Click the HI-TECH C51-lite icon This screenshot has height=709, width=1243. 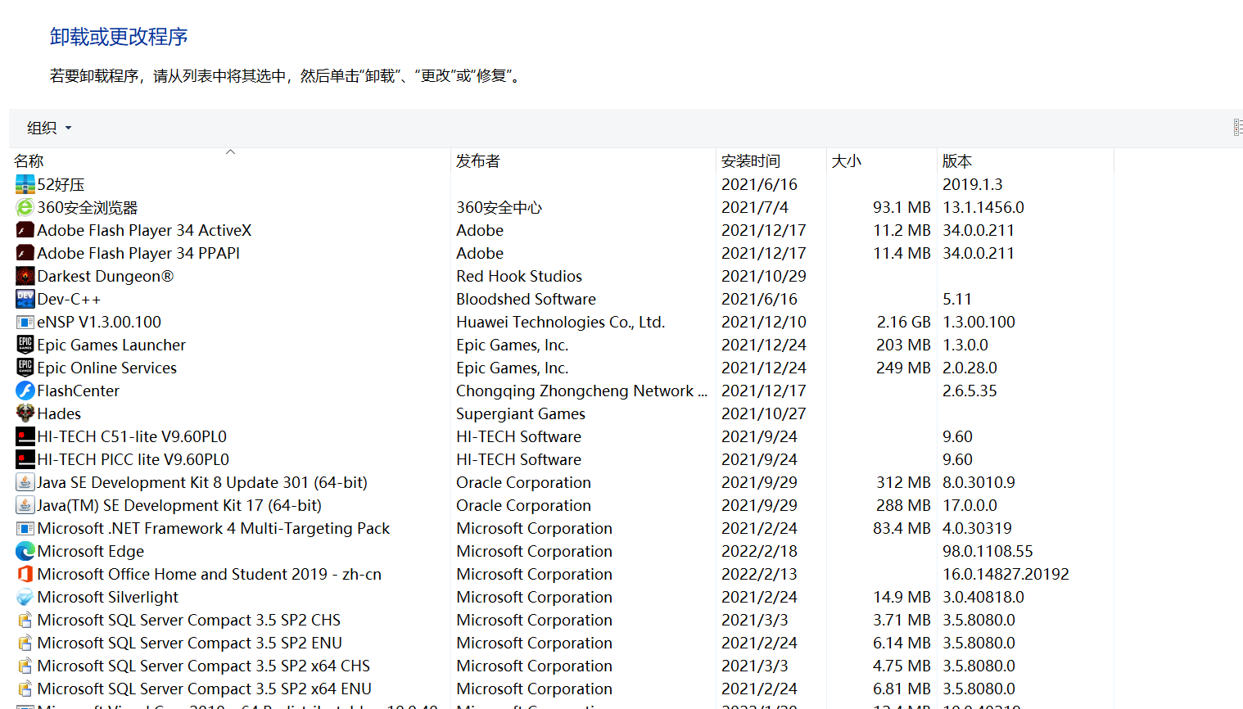tap(25, 436)
